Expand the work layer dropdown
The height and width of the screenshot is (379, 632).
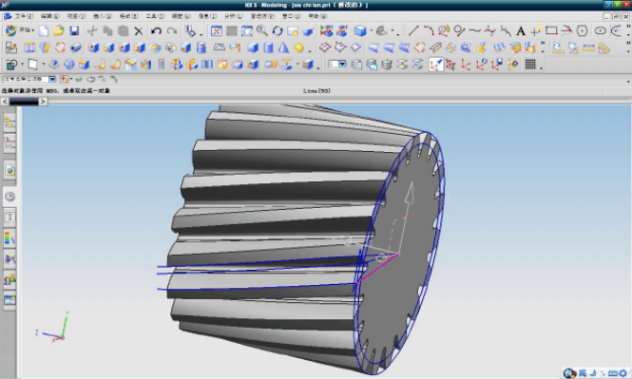click(x=337, y=64)
